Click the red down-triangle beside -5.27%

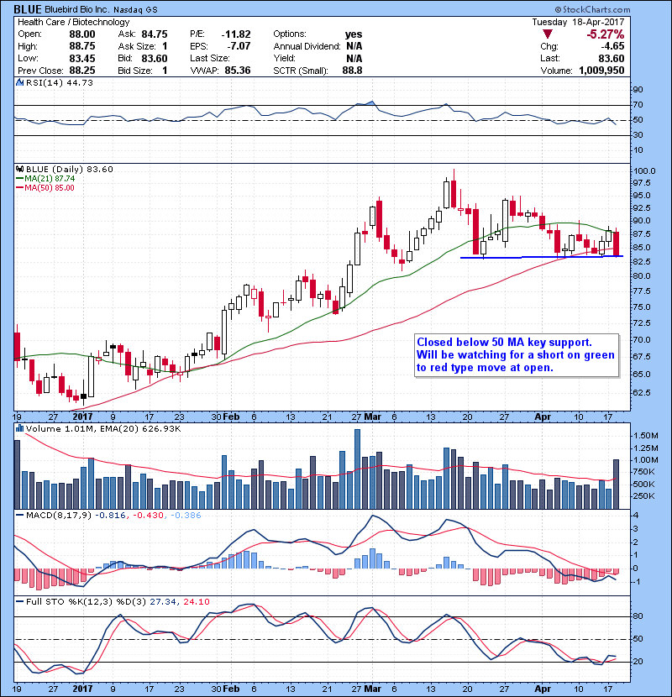(548, 34)
